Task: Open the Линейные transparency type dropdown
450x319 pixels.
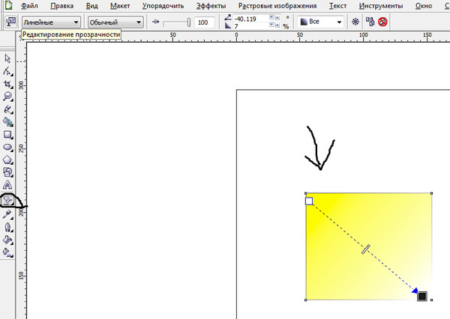Action: click(51, 22)
